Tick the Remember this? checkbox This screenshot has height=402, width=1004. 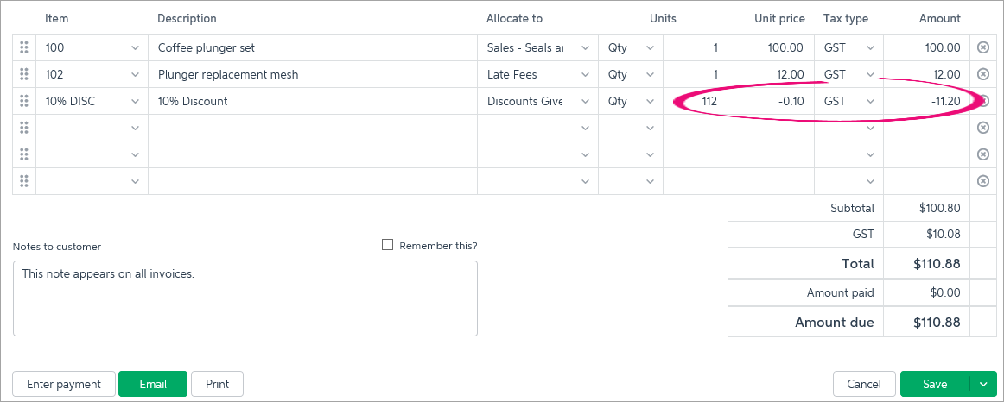click(x=387, y=245)
